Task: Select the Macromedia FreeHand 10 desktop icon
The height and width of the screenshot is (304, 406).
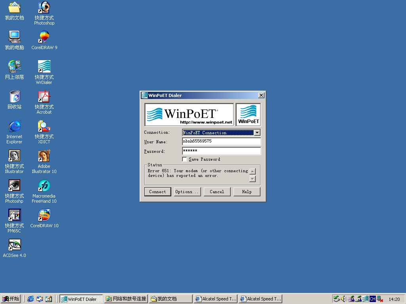Action: (44, 192)
